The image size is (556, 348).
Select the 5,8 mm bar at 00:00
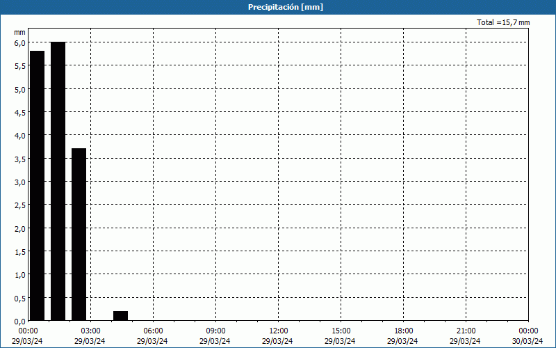(x=37, y=186)
